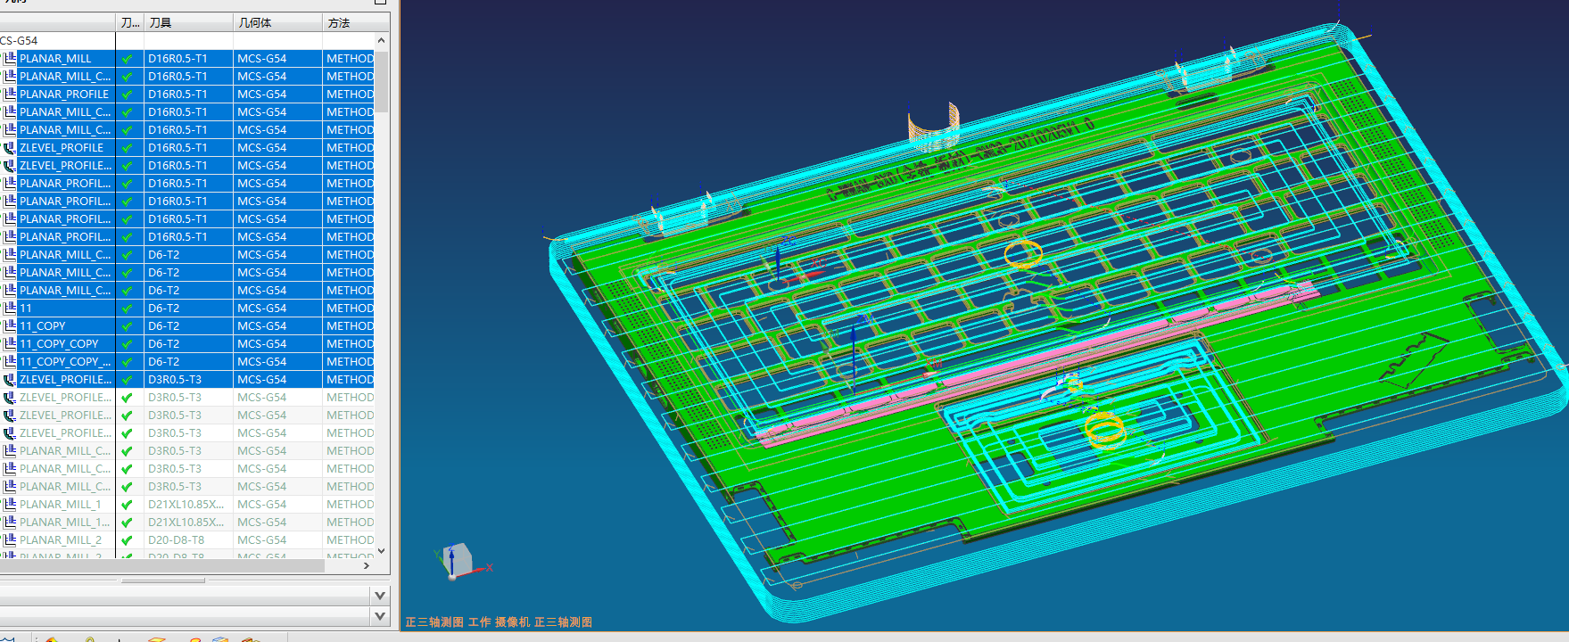Click the METHOD cell for 11_COPY
1569x642 pixels.
coord(349,326)
